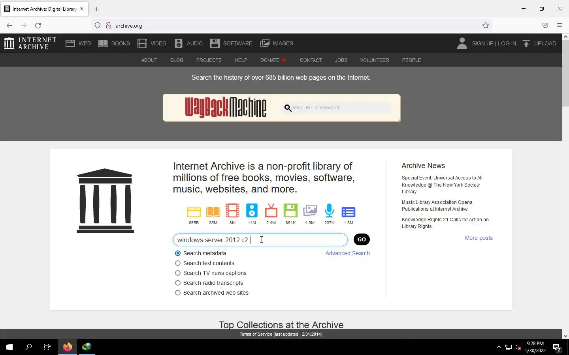Select Search radio transcripts option
Image resolution: width=569 pixels, height=355 pixels.
point(178,283)
